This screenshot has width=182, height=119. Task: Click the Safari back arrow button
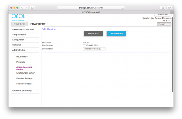22,7
